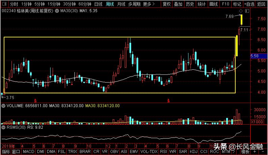This screenshot has width=268, height=155.
Task: Select the FSL indicator
Action: click(x=62, y=152)
